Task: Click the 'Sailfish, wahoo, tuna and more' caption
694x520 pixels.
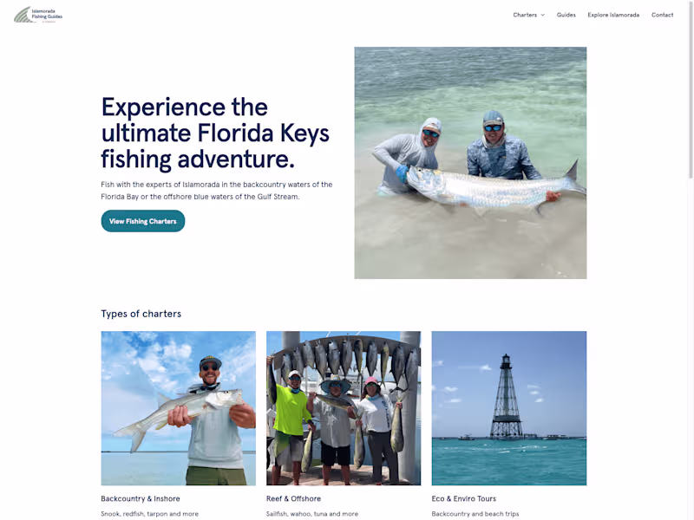Action: pos(312,514)
